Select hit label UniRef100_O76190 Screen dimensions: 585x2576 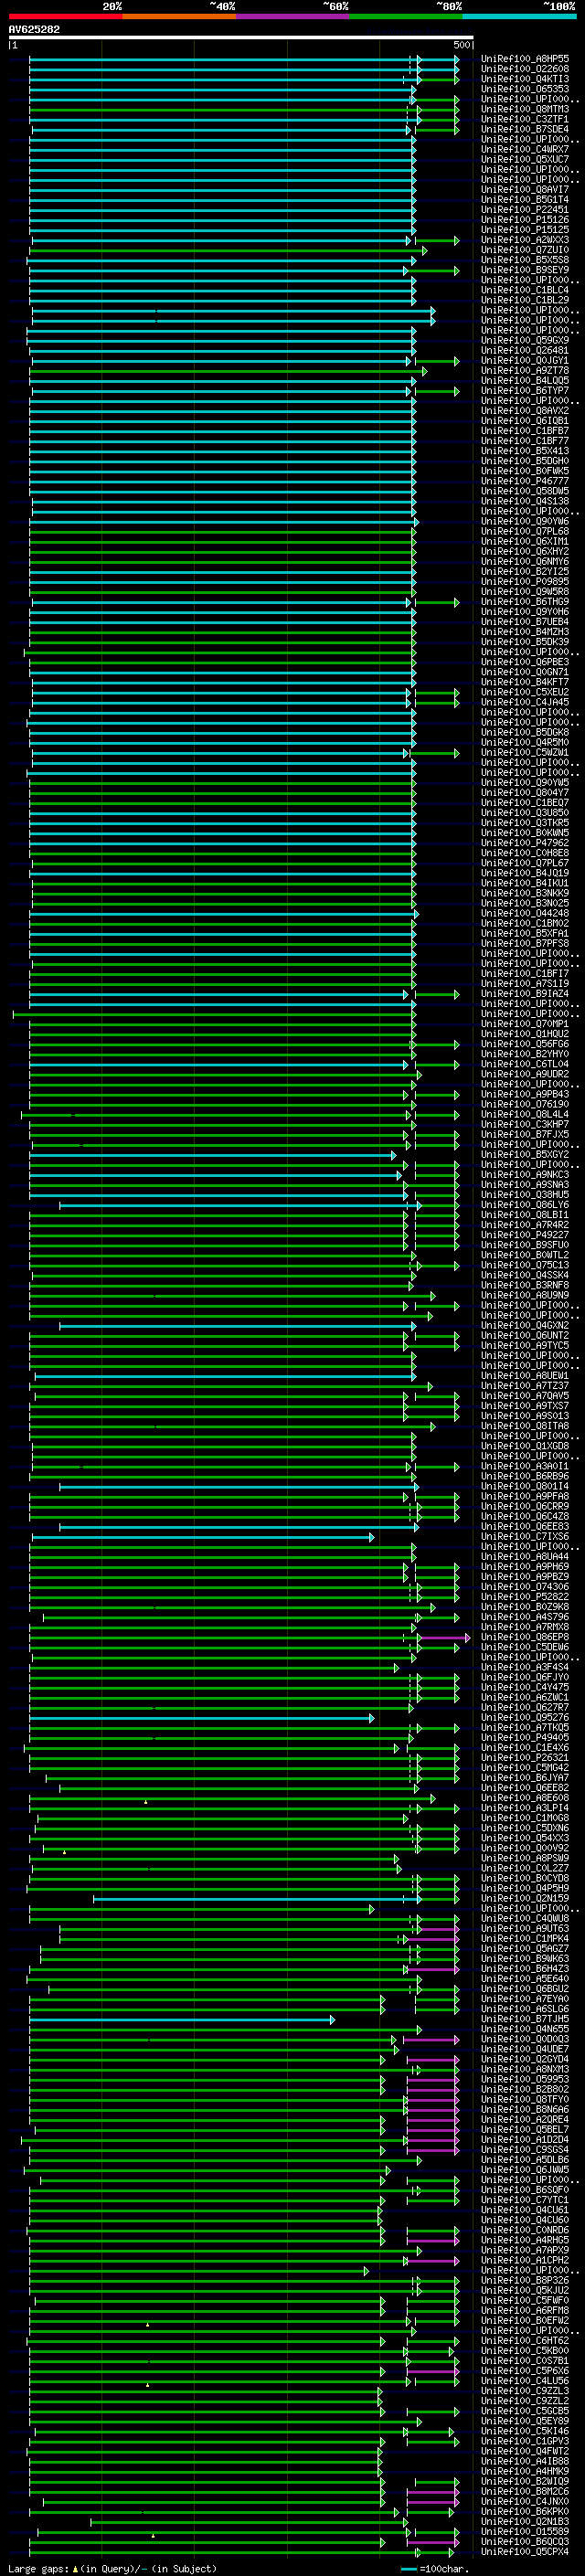pos(525,1104)
